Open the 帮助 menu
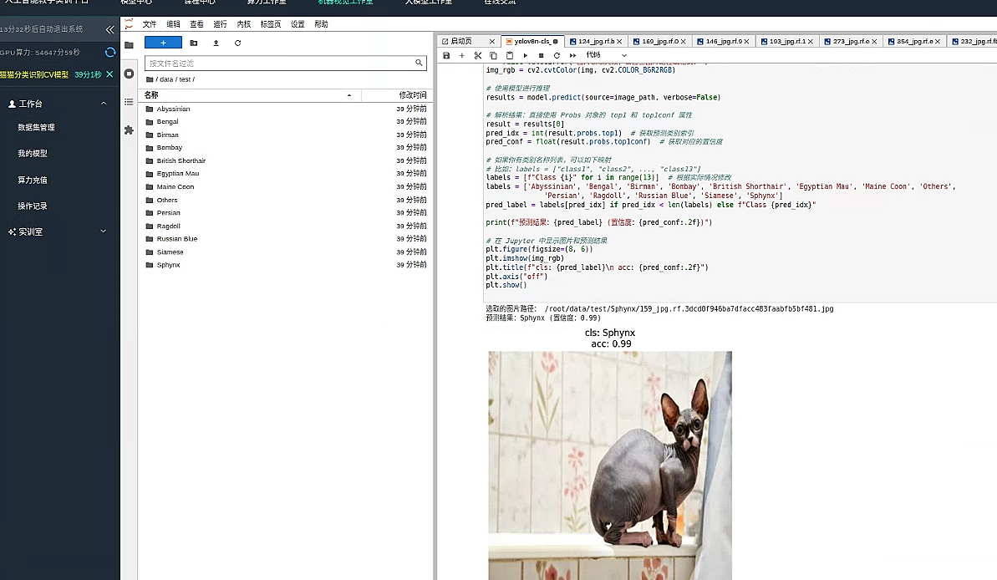This screenshot has height=580, width=997. 321,24
